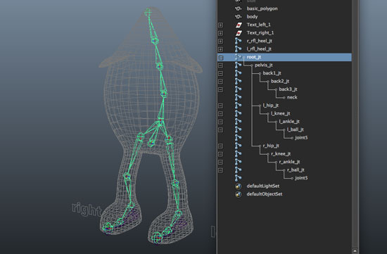
Task: Collapse the l_hip_jt branch
Action: 220,106
